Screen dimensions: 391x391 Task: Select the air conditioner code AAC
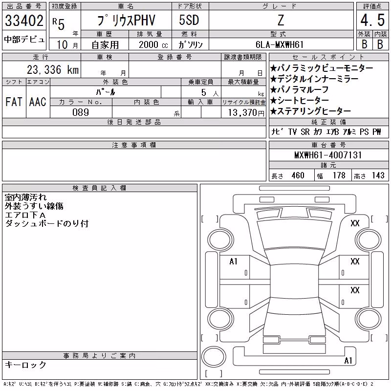point(38,102)
